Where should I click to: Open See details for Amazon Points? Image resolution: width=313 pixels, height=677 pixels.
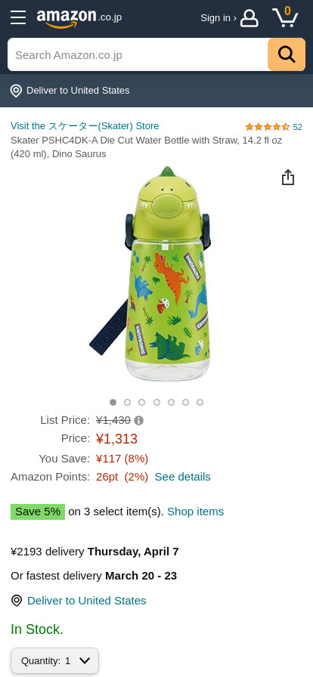pos(182,477)
